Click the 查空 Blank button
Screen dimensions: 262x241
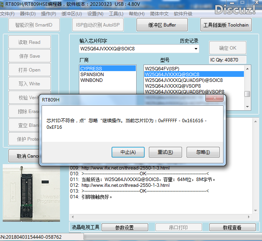tap(24, 125)
